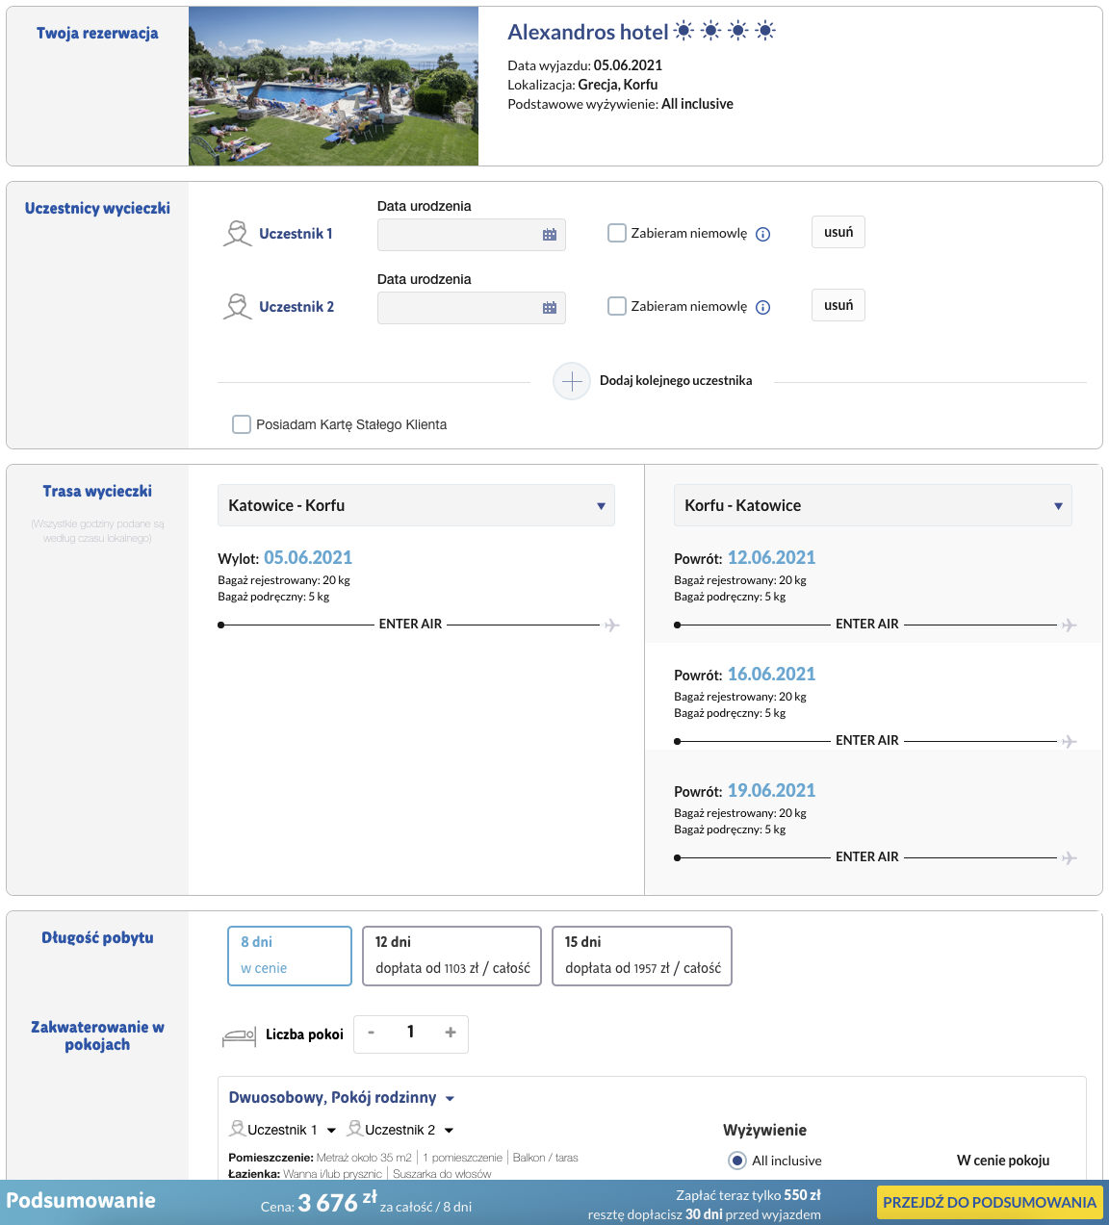Click the Uczestnik 2 person icon

pyautogui.click(x=237, y=307)
